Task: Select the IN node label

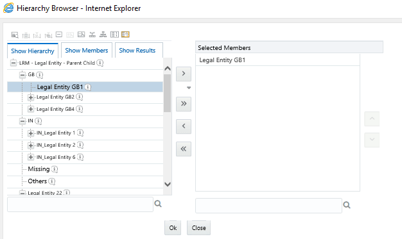Action: (31, 120)
